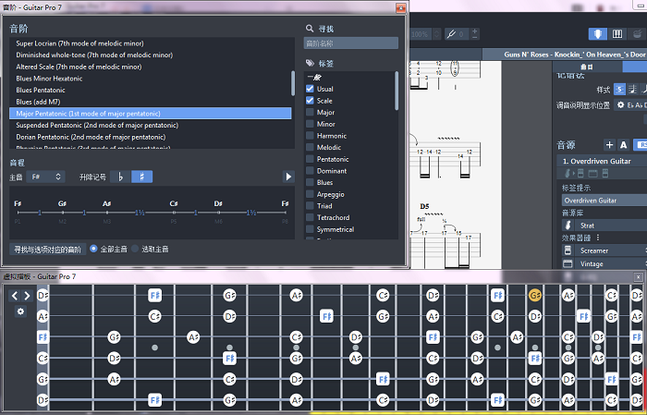Add a new sound with plus icon

609,145
